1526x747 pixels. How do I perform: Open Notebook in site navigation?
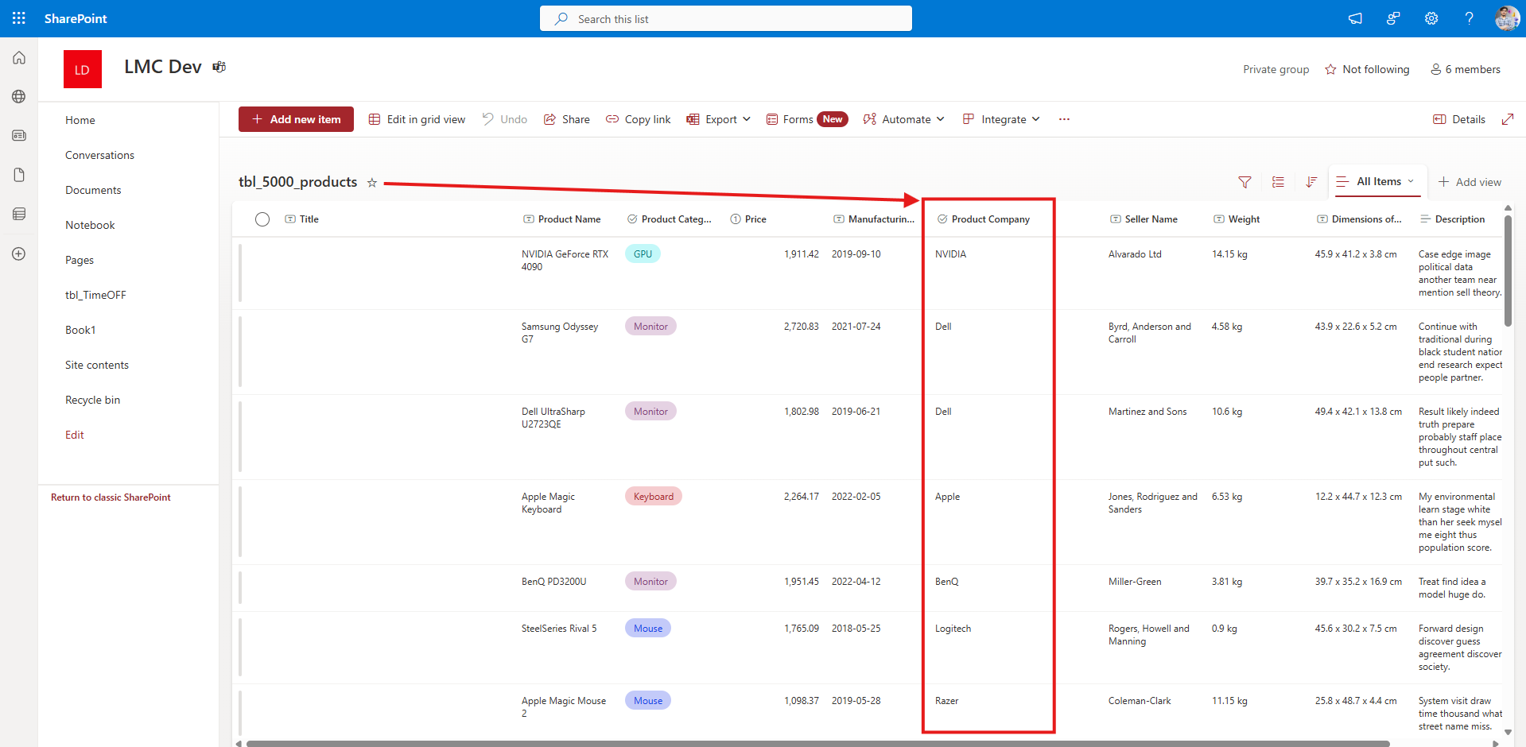[91, 225]
